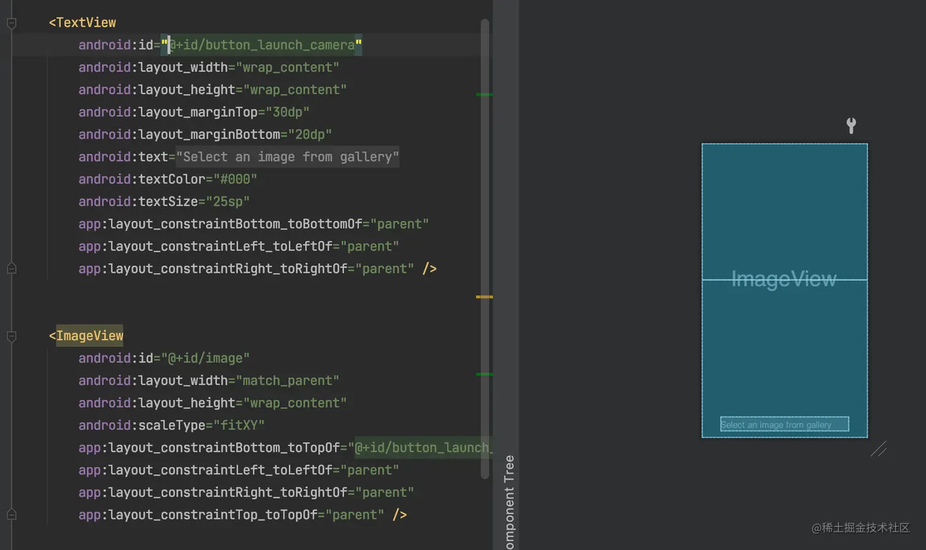Click ImageView's layout_height "wrap_content" value
Viewport: 926px width, 550px height.
pyautogui.click(x=295, y=403)
